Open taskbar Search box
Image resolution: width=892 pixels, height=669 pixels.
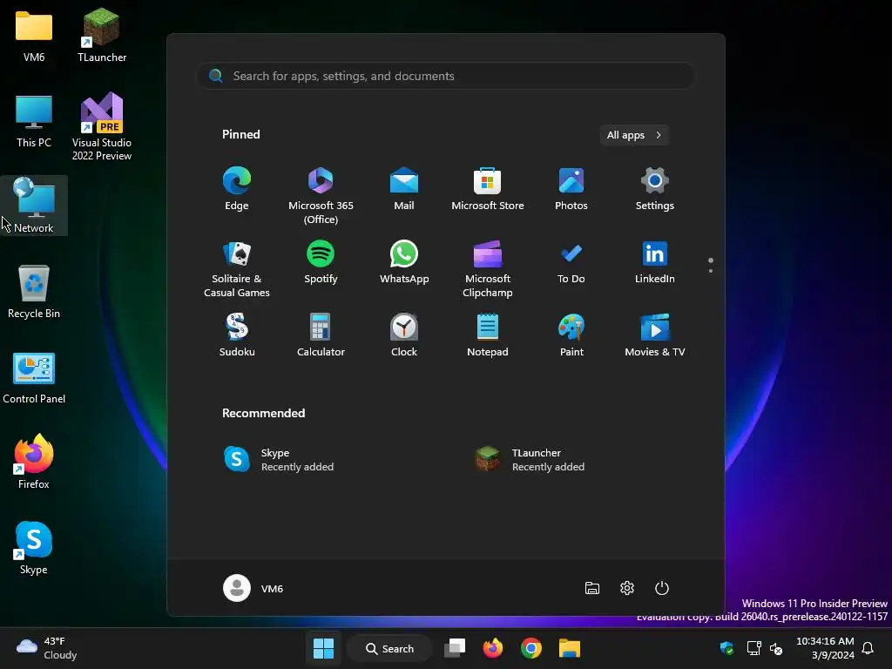(x=389, y=648)
